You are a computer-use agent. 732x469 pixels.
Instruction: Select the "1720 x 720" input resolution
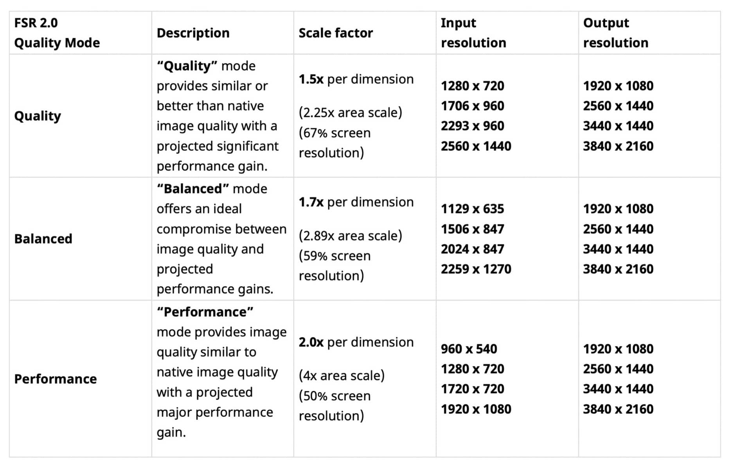tap(472, 389)
